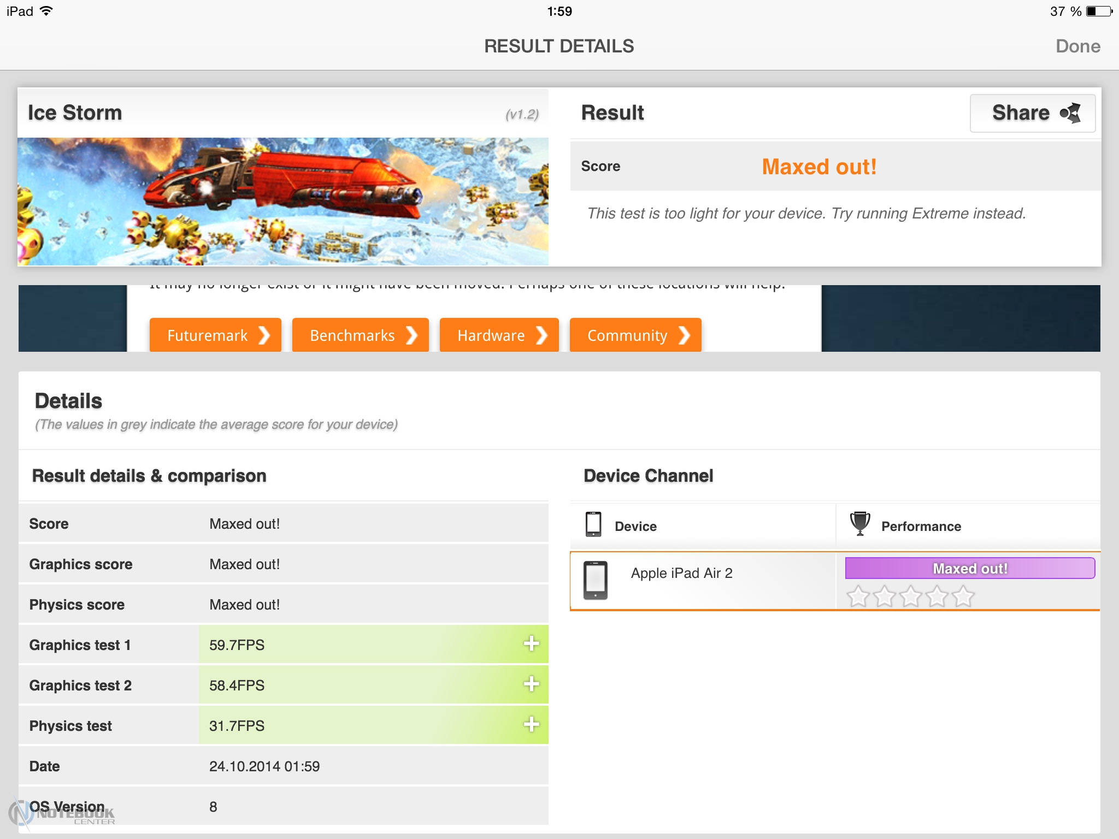The height and width of the screenshot is (839, 1119).
Task: Click the Device phone icon header
Action: [593, 524]
